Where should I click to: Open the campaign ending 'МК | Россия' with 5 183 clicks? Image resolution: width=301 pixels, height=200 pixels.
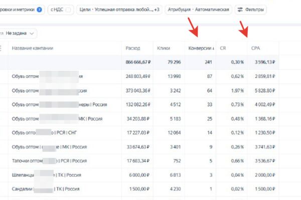pos(57,118)
